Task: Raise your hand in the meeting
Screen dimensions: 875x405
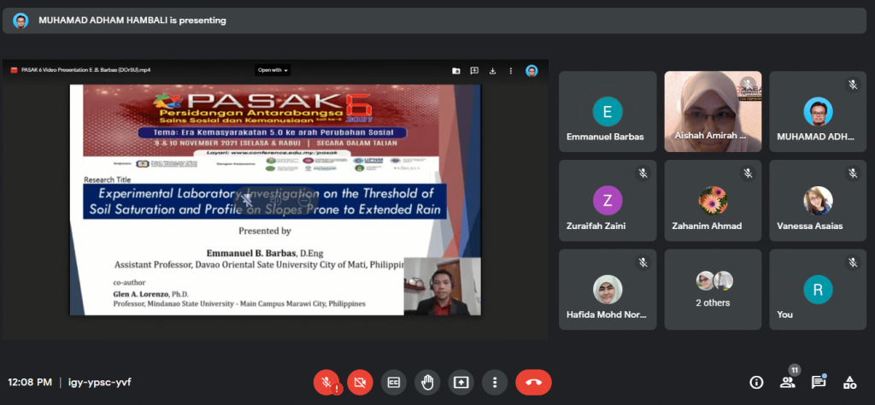Action: 427,382
